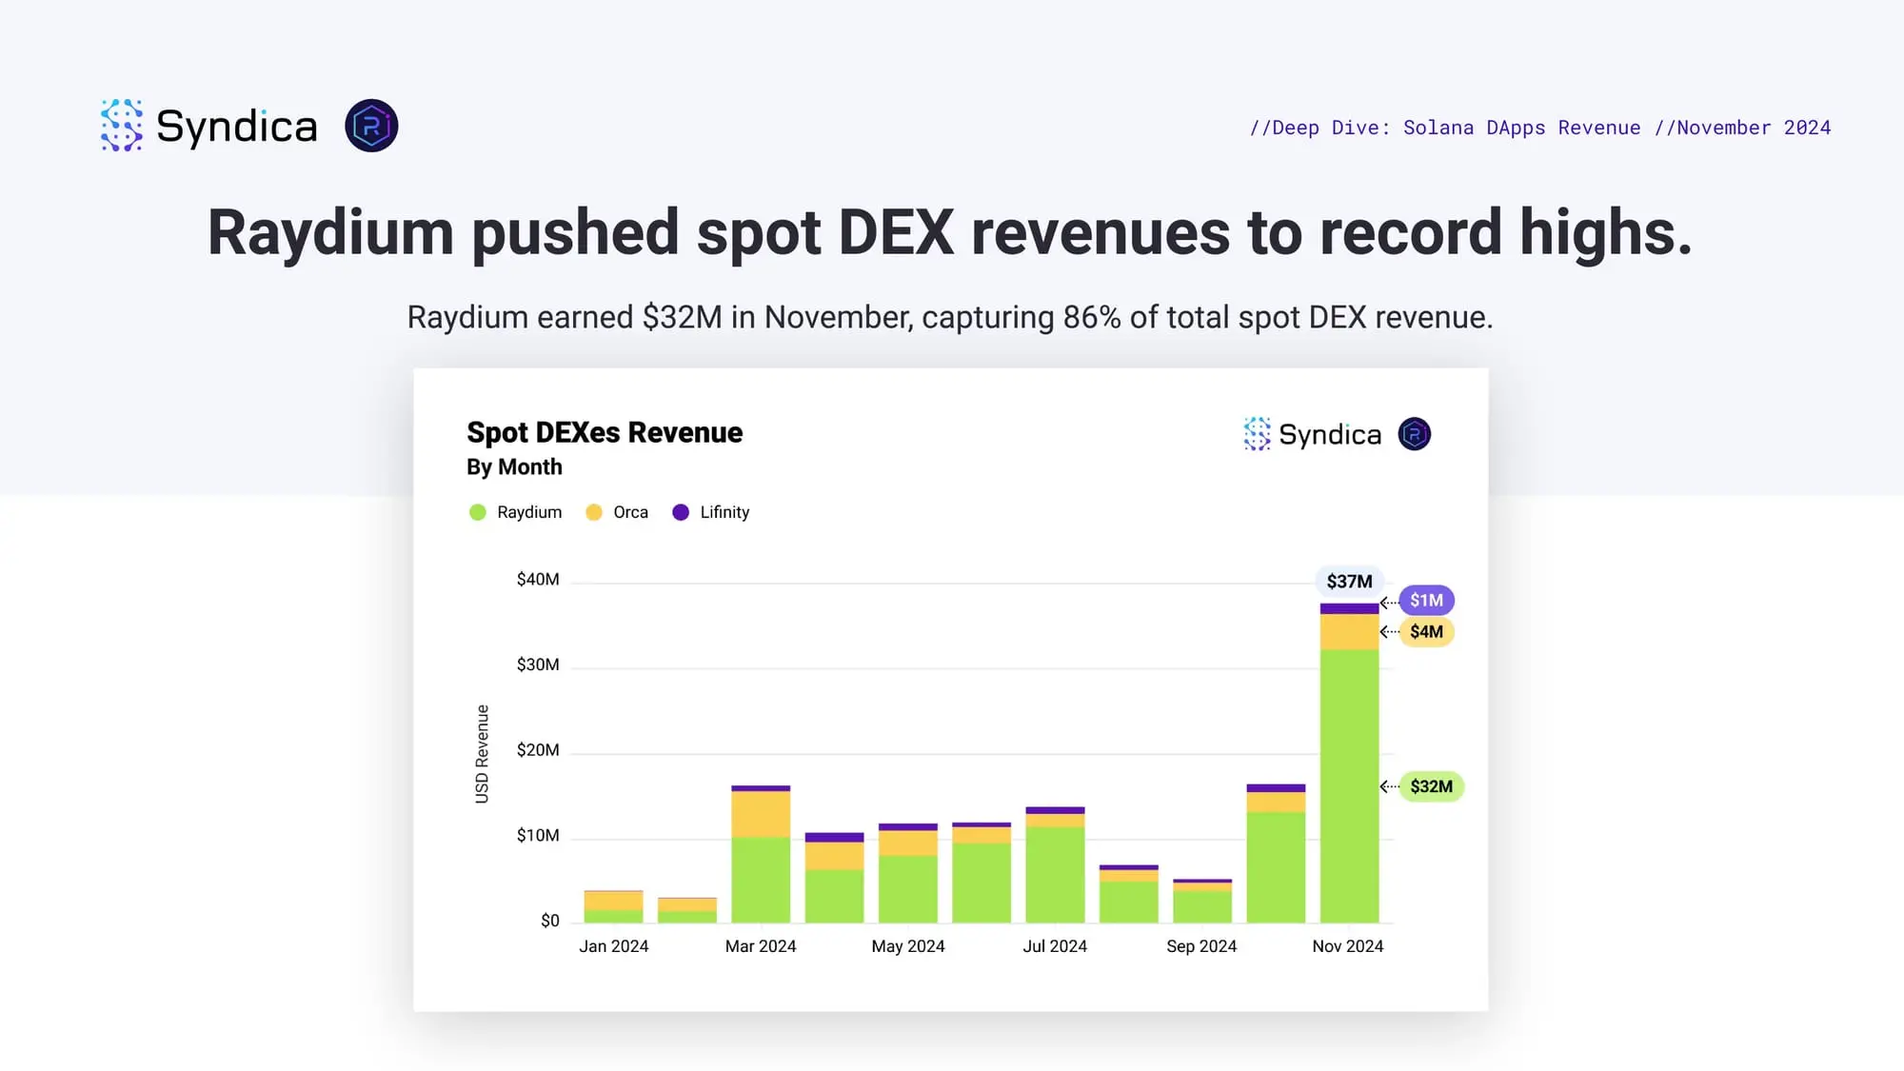This screenshot has height=1071, width=1904.
Task: Click the Spot DEXes Revenue chart title
Action: click(x=605, y=432)
